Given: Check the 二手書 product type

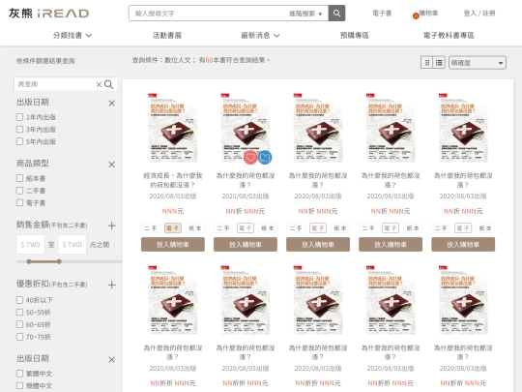Looking at the screenshot, I should pos(19,191).
